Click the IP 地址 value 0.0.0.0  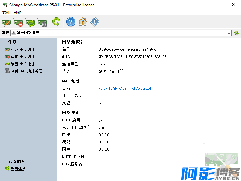[x=104, y=135]
